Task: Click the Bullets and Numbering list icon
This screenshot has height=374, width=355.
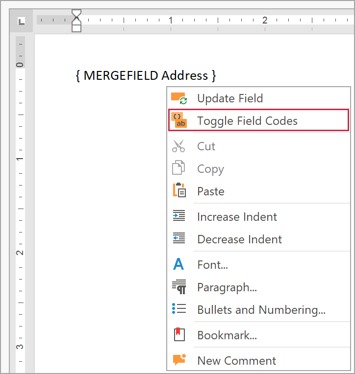Action: point(179,309)
